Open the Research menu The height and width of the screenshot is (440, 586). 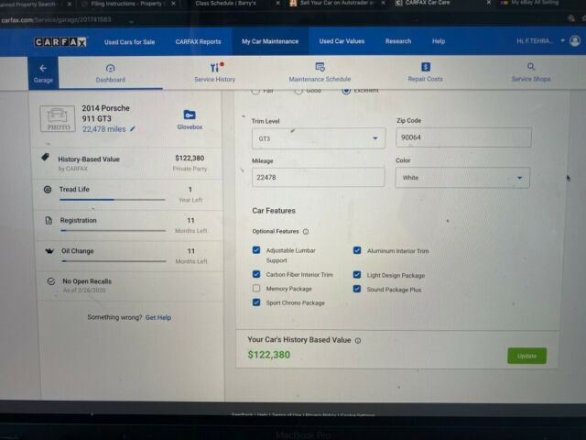398,41
